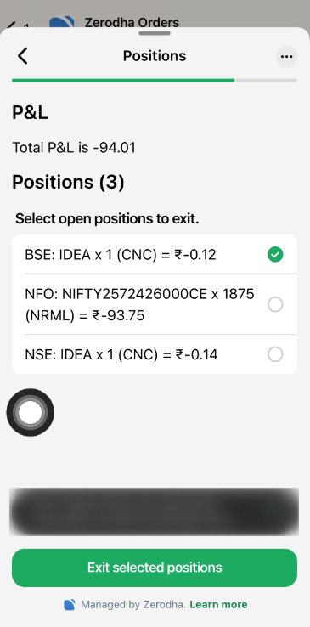Tap the green progress bar
This screenshot has width=310, height=627.
123,80
